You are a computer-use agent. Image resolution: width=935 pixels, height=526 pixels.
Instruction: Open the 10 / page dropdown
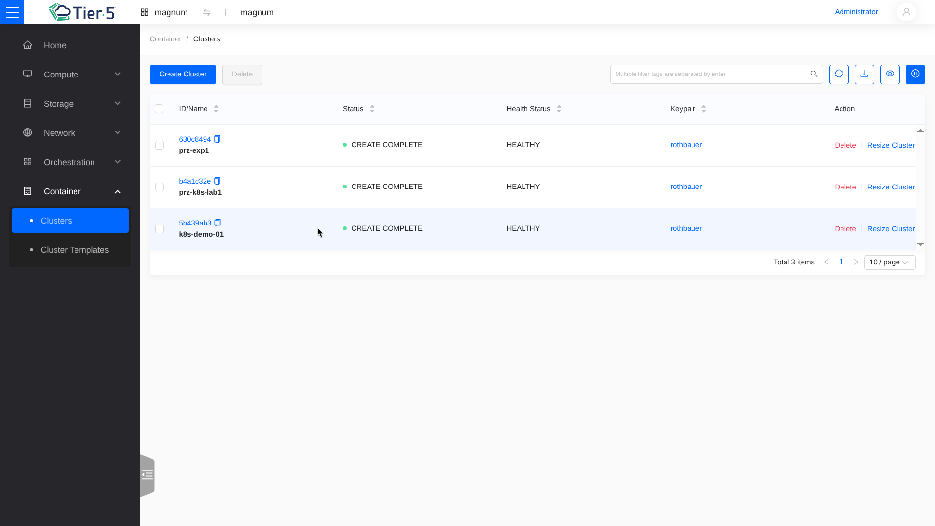coord(889,263)
